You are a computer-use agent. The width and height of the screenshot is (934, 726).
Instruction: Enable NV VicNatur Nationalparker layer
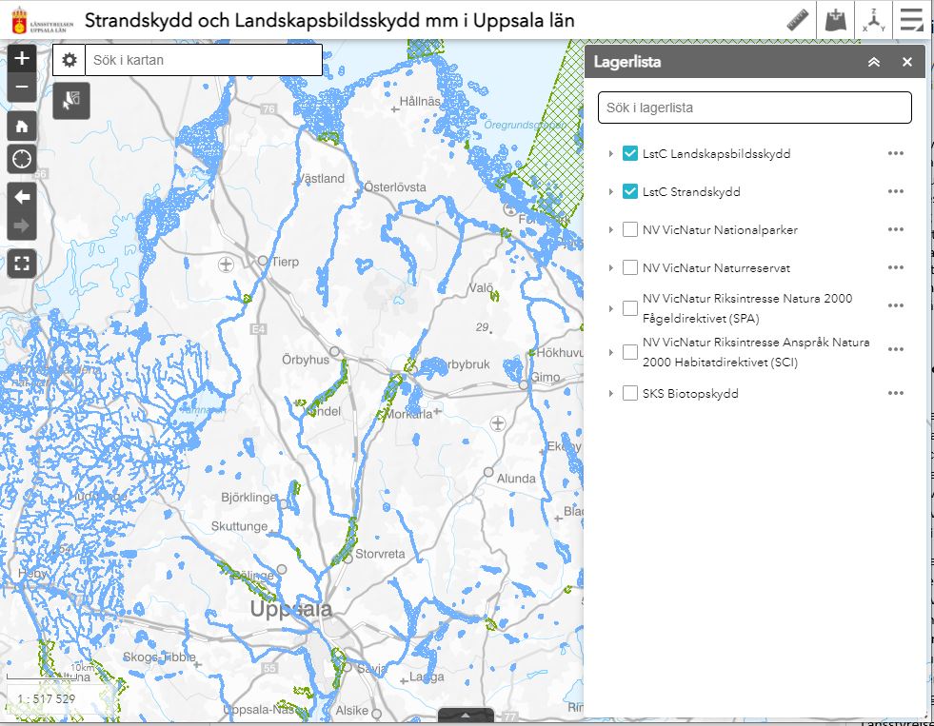[630, 229]
